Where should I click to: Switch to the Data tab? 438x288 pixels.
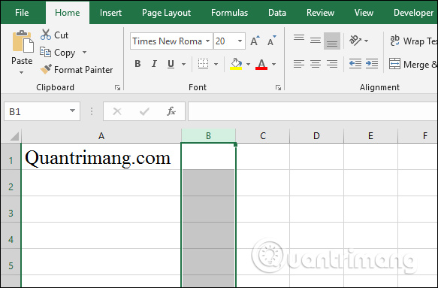tap(276, 13)
